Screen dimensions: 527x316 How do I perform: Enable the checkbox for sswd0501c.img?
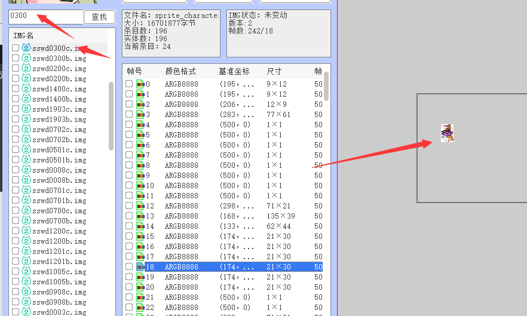click(x=16, y=150)
